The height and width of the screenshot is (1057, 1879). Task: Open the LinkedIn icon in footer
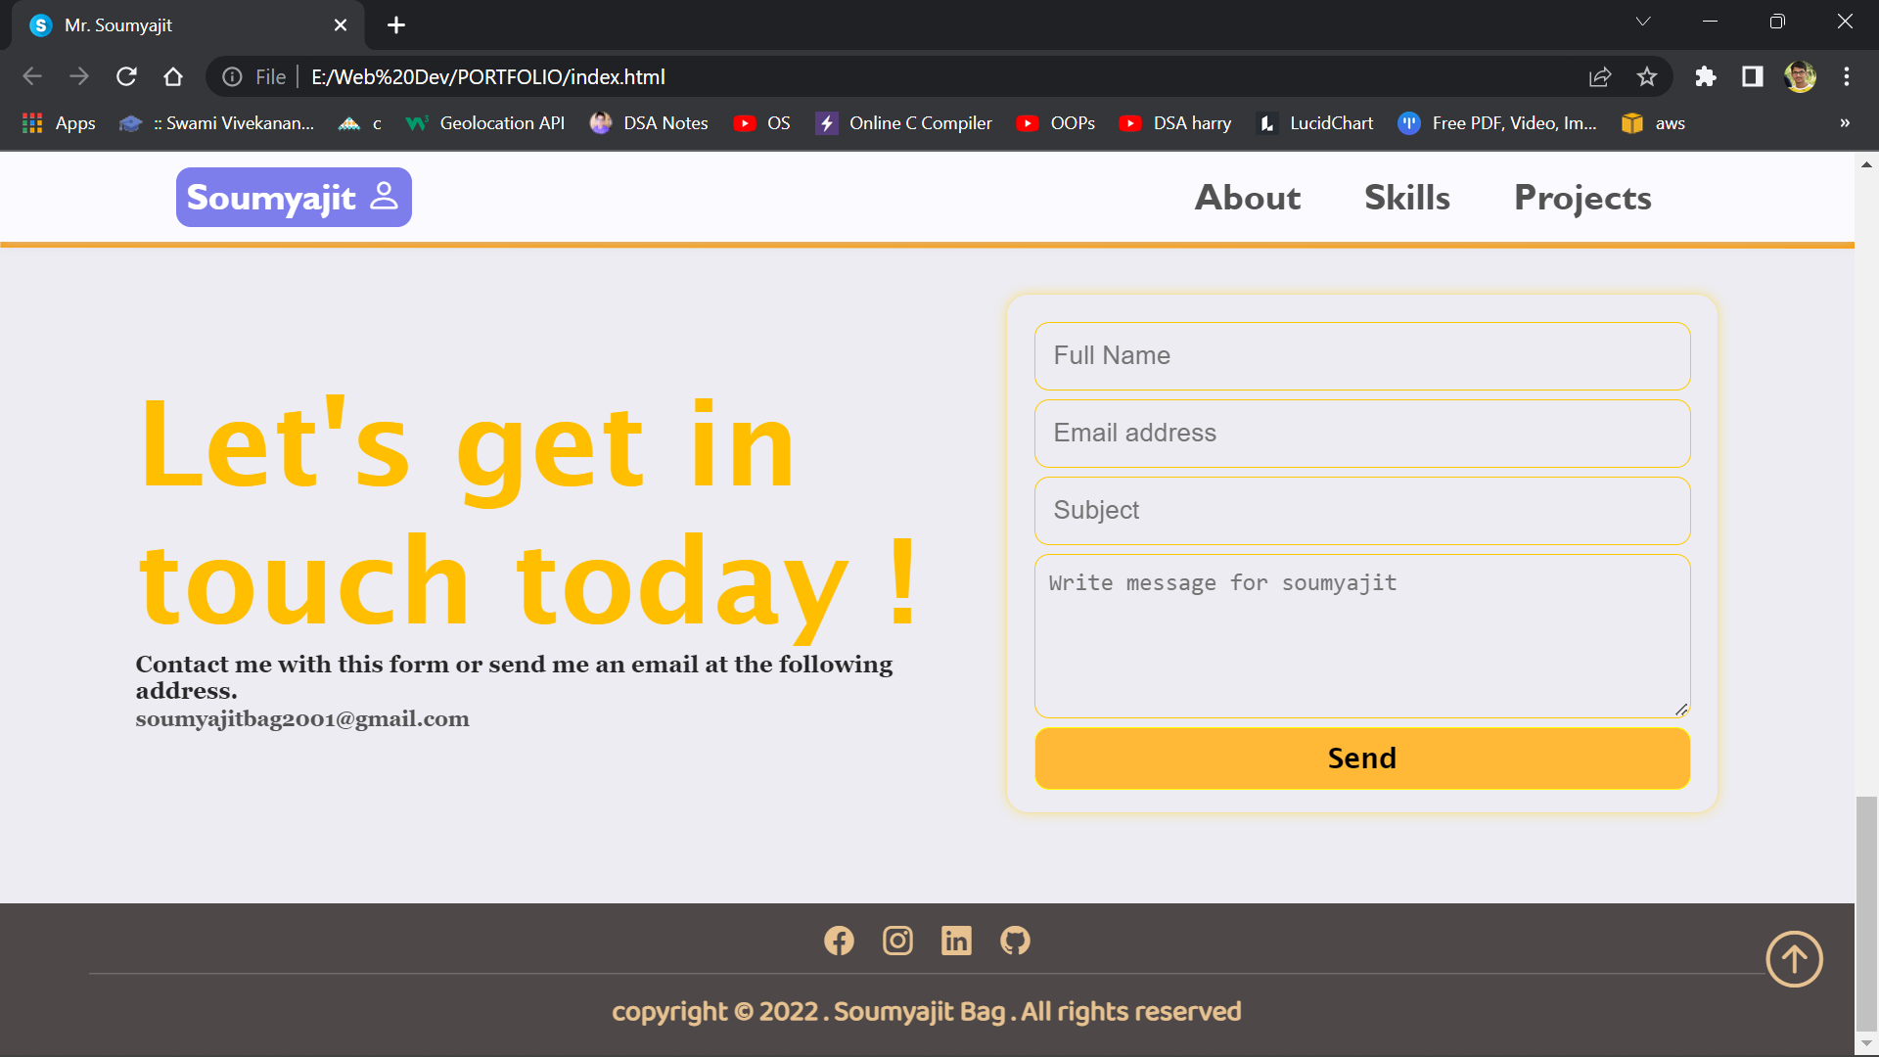pyautogui.click(x=956, y=941)
